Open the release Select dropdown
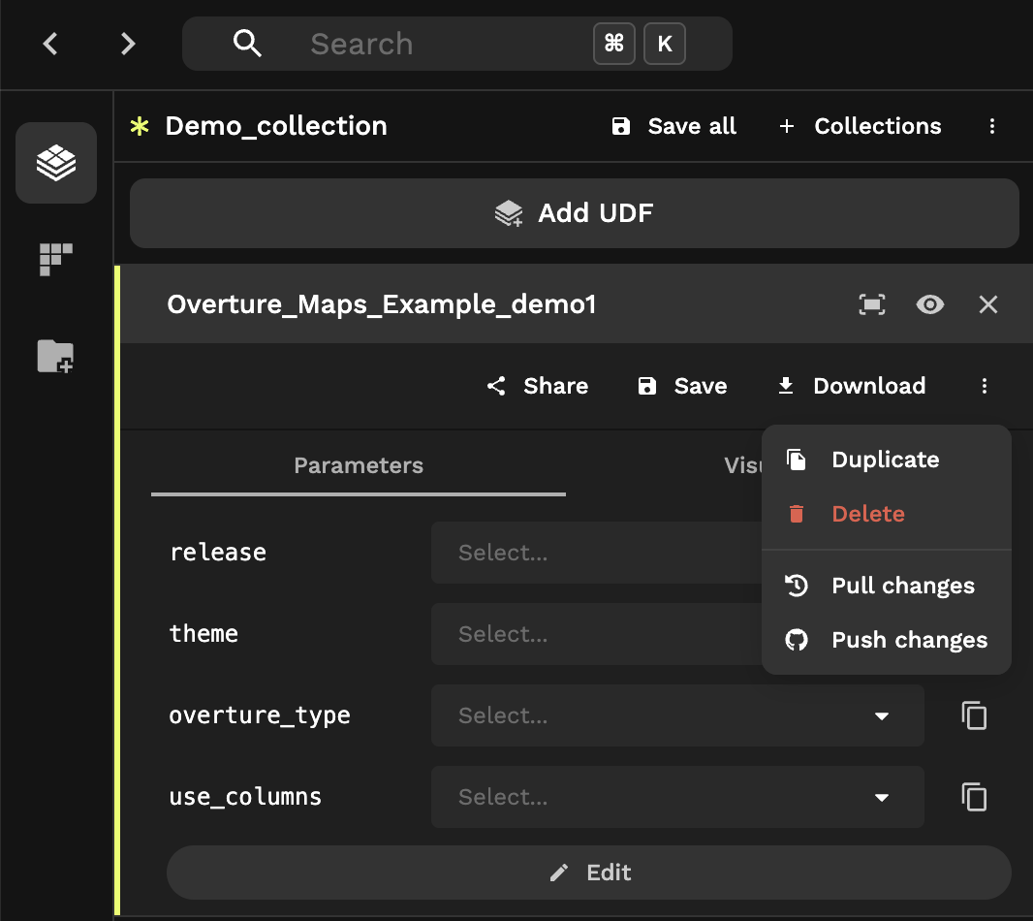 pyautogui.click(x=596, y=553)
